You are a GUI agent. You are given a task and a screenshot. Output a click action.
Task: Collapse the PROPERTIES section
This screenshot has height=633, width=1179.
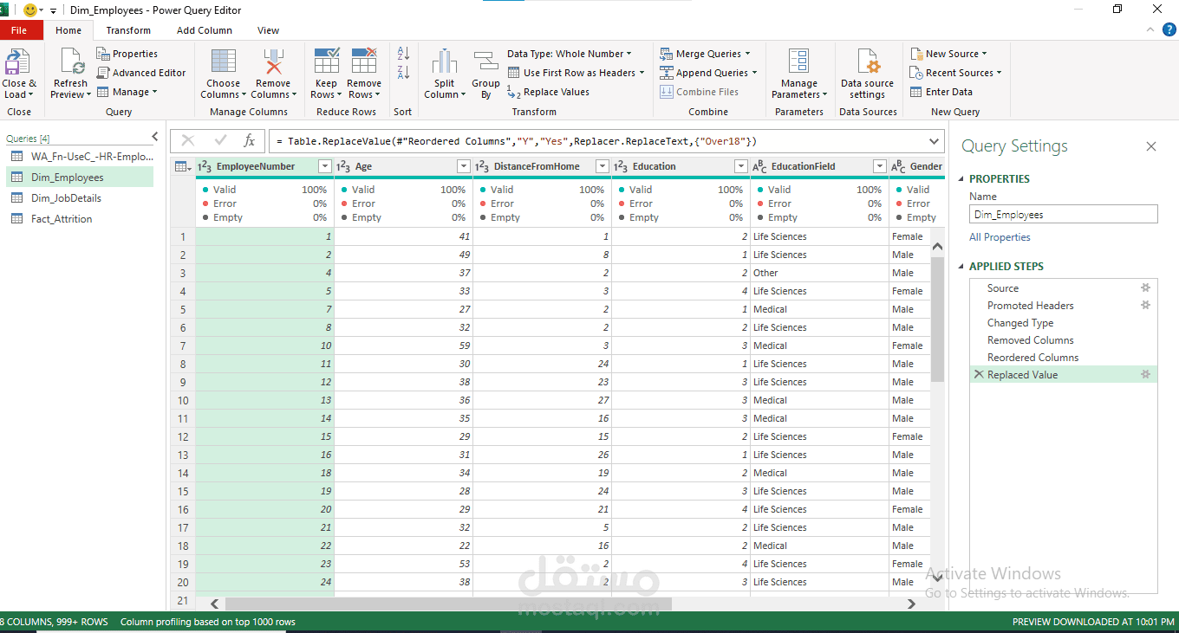(961, 178)
